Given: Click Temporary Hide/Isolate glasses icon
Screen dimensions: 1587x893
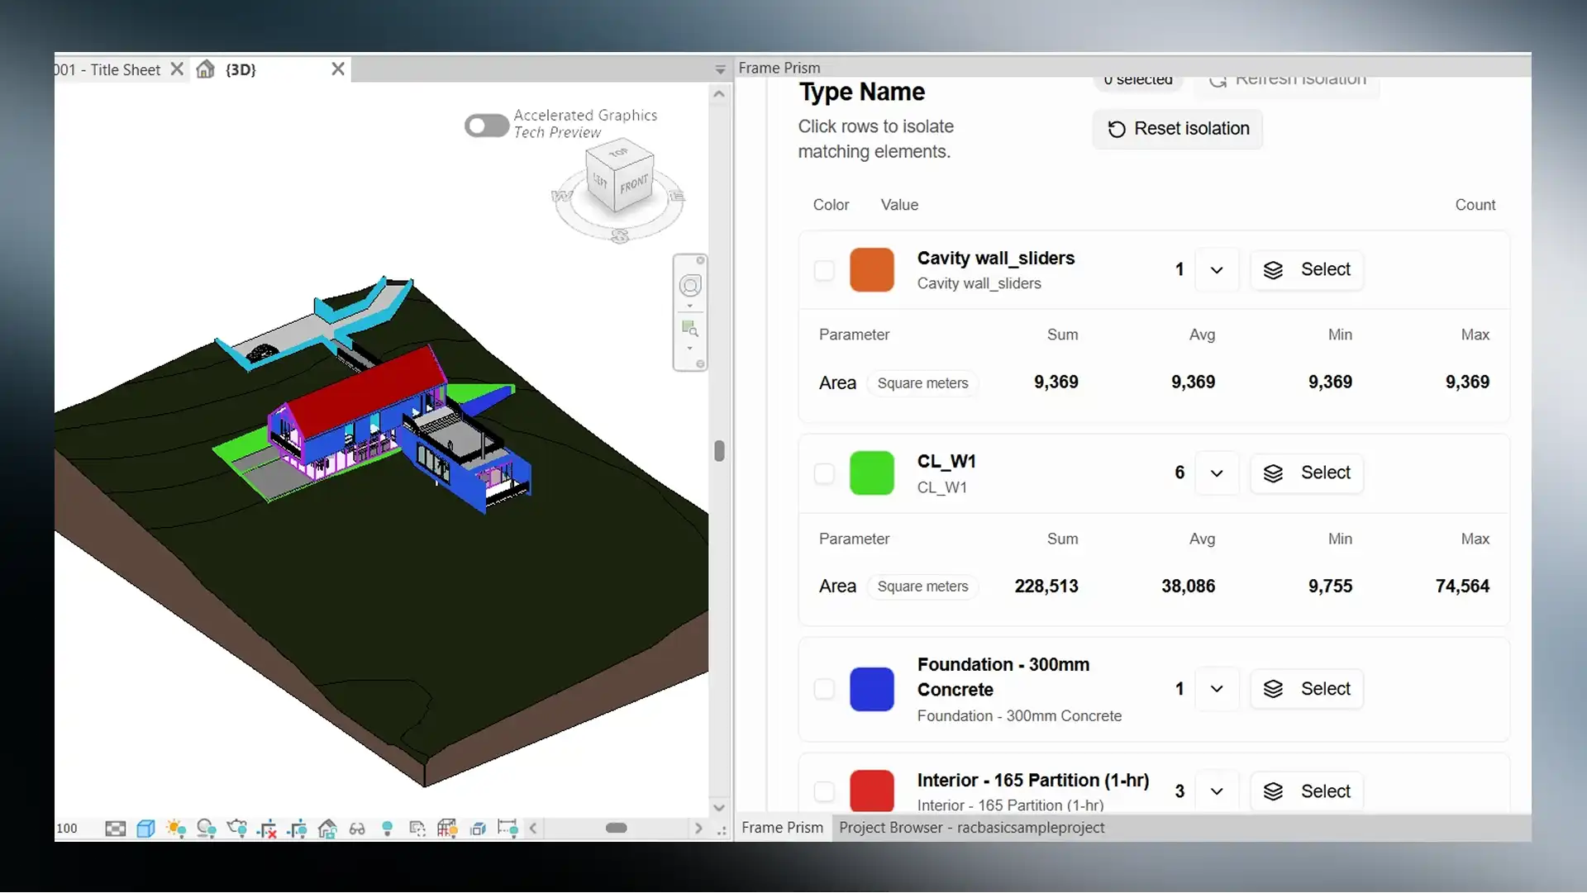Looking at the screenshot, I should (357, 829).
